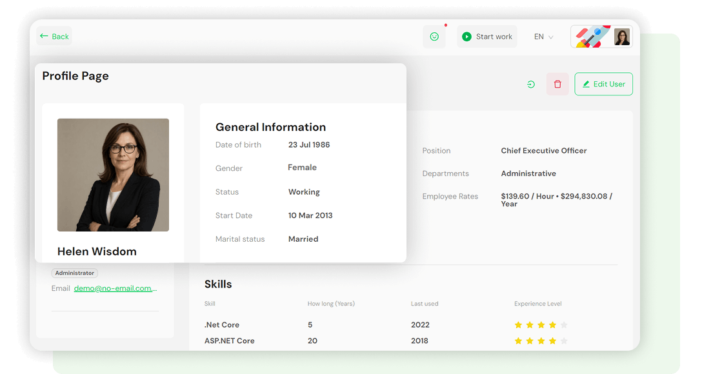Sort by the Last used column
Image resolution: width=702 pixels, height=374 pixels.
425,304
